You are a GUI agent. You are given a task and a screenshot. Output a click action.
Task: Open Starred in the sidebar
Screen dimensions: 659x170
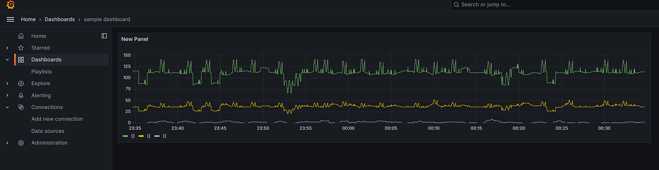tap(40, 48)
